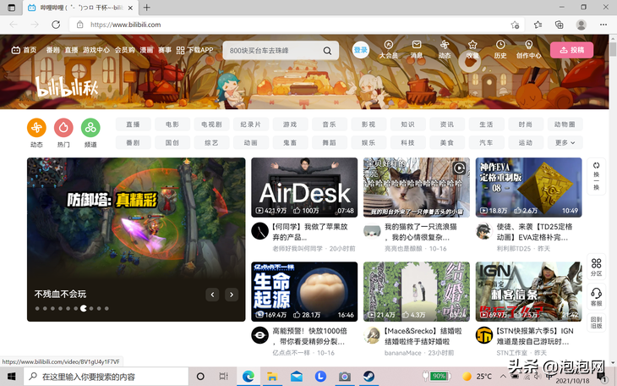Show previous carousel slide arrow
The height and width of the screenshot is (386, 617).
pyautogui.click(x=212, y=295)
